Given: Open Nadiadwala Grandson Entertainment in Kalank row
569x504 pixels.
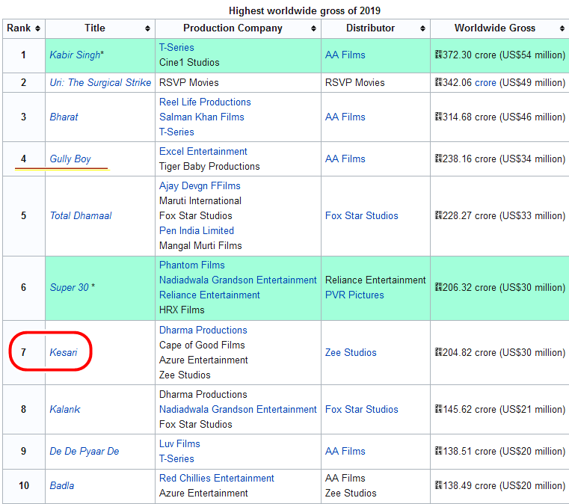Looking at the screenshot, I should click(x=238, y=409).
